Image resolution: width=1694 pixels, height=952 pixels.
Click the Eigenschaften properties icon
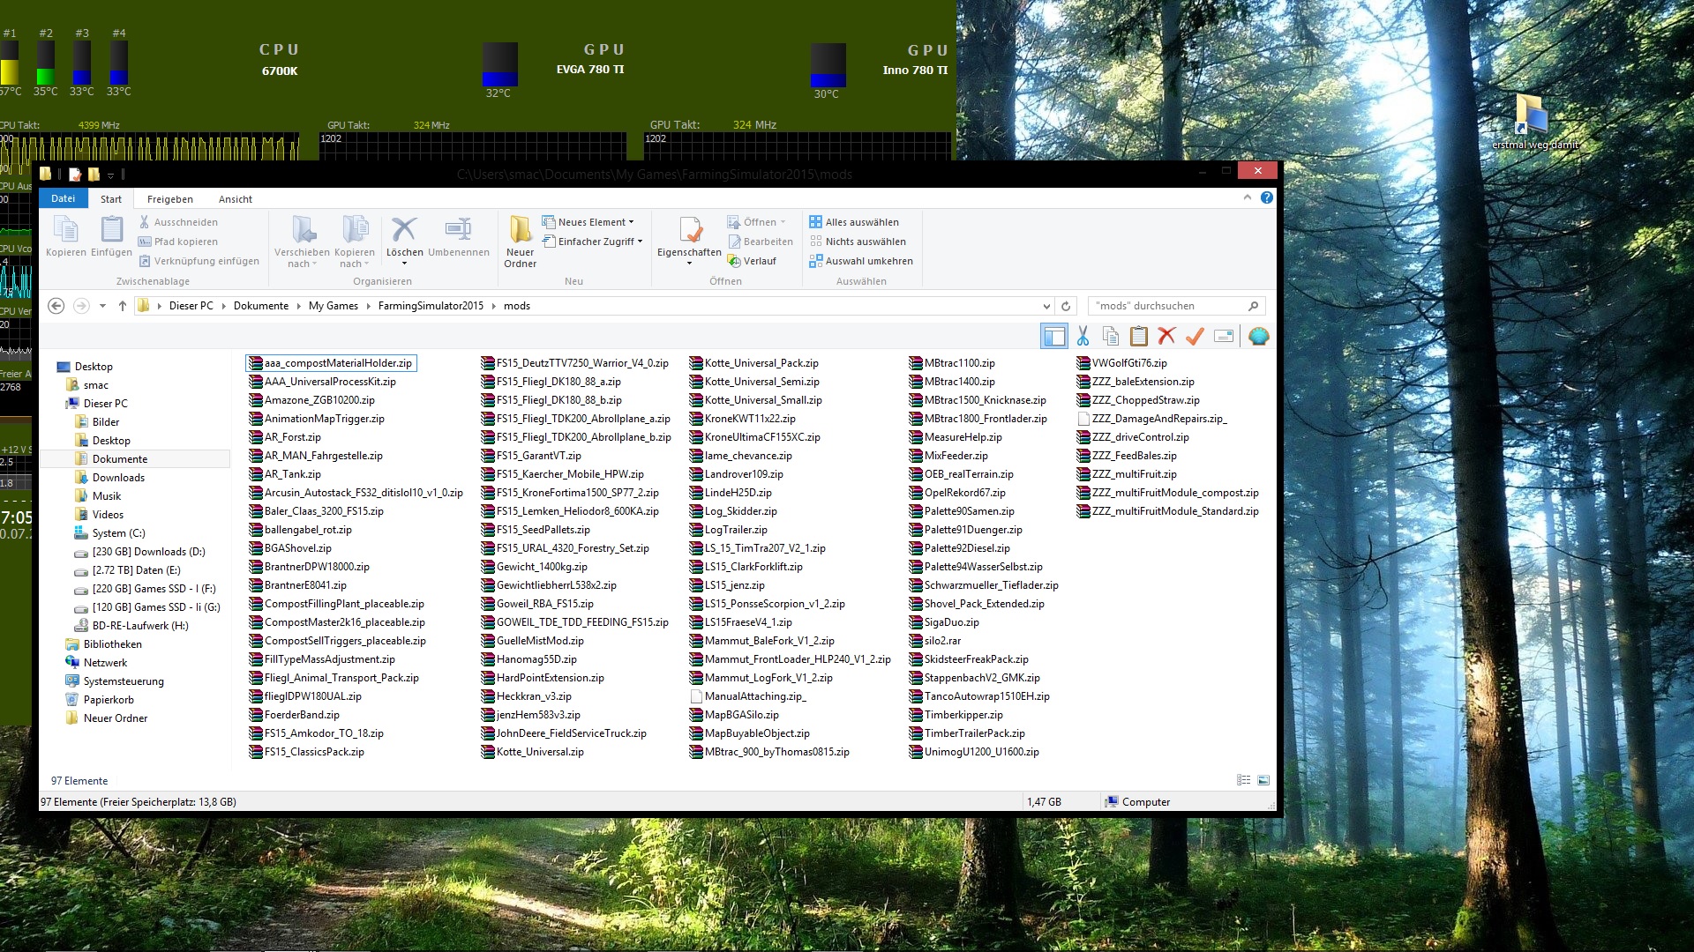point(689,231)
